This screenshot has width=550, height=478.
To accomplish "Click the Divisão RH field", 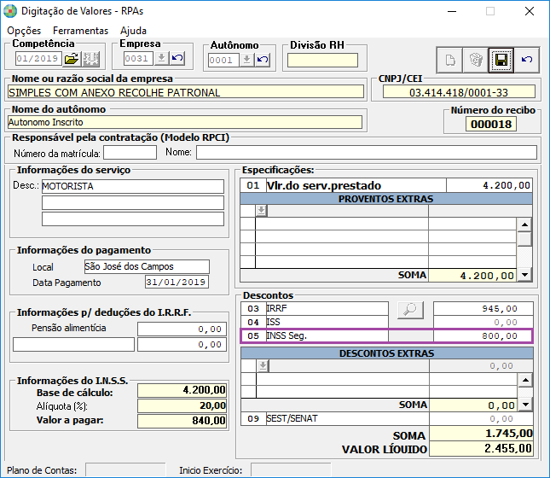I will (322, 60).
